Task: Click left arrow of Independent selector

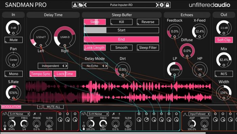Action: coord(64,66)
